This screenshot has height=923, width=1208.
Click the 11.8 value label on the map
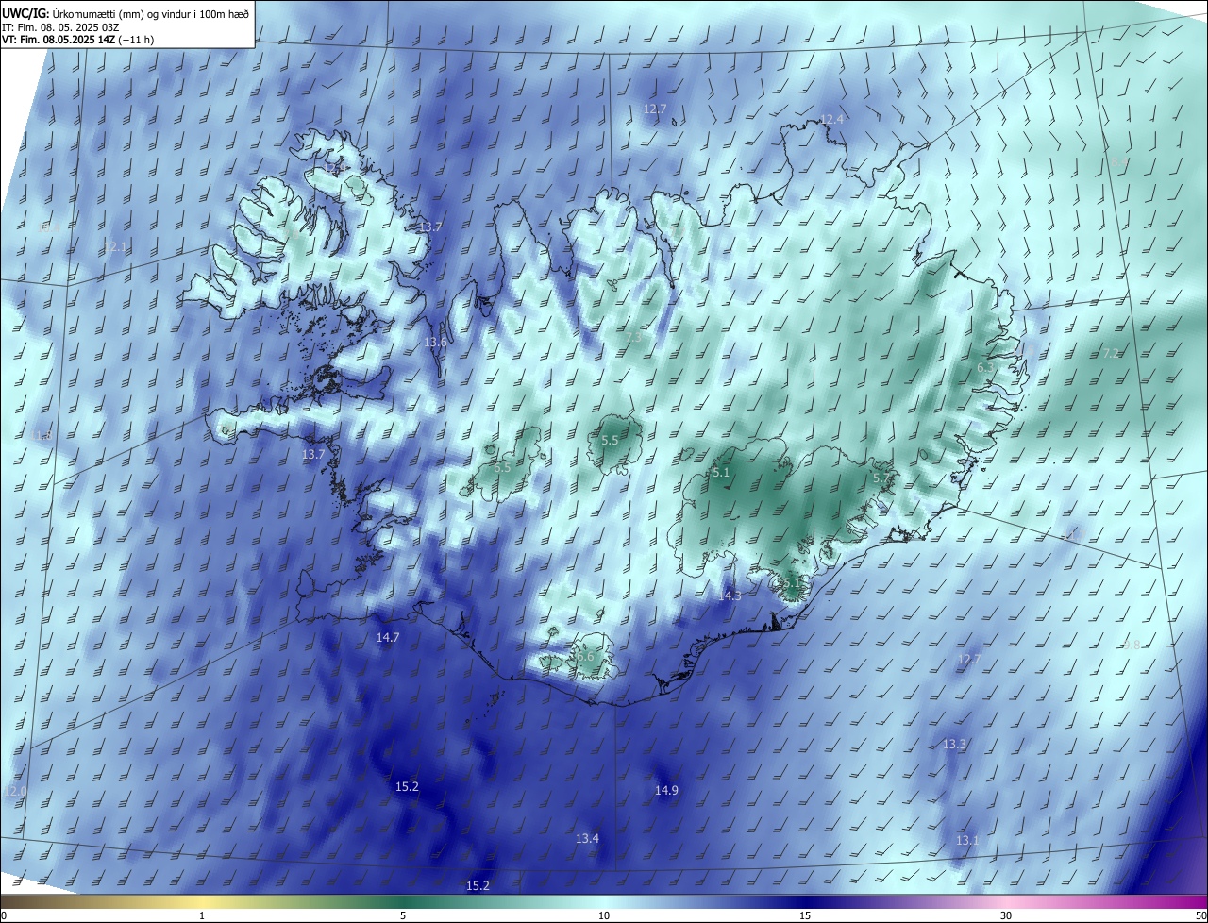pyautogui.click(x=42, y=436)
